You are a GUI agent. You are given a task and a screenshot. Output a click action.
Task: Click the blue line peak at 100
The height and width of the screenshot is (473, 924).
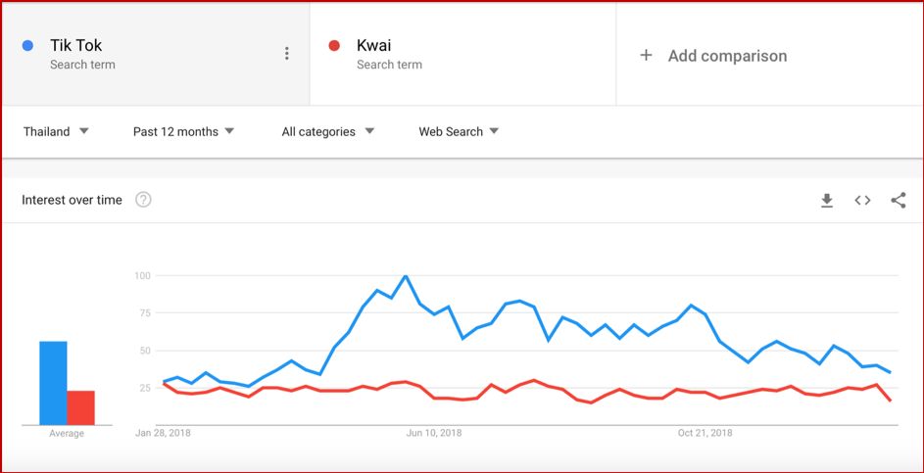(406, 276)
